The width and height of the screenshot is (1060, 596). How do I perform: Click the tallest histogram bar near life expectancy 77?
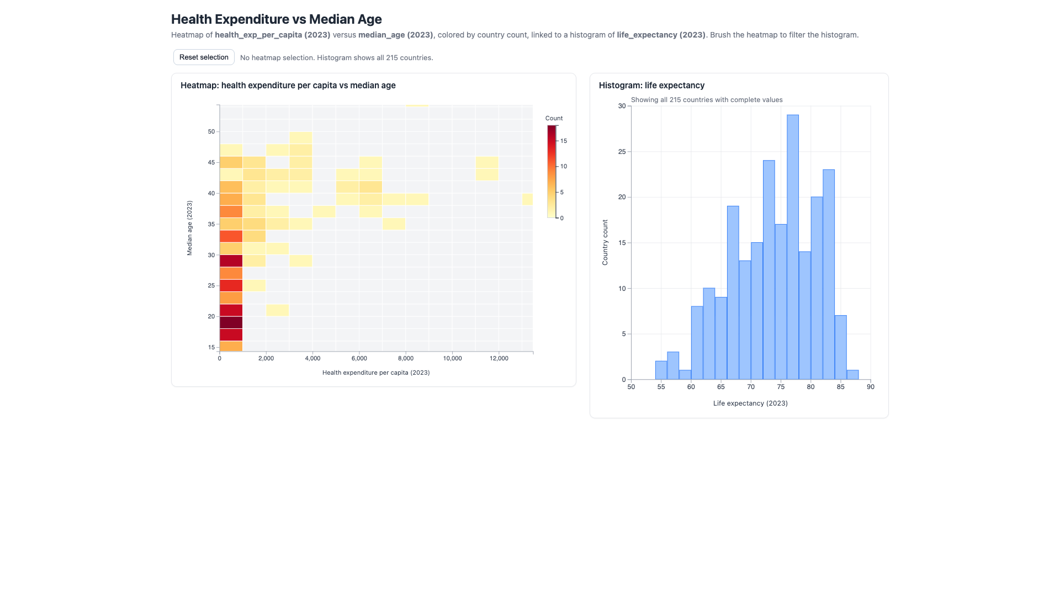point(793,247)
